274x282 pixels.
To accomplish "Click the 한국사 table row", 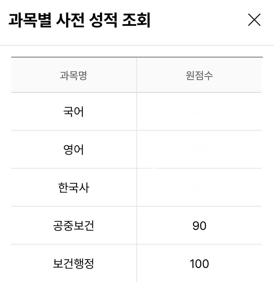I will coord(137,186).
